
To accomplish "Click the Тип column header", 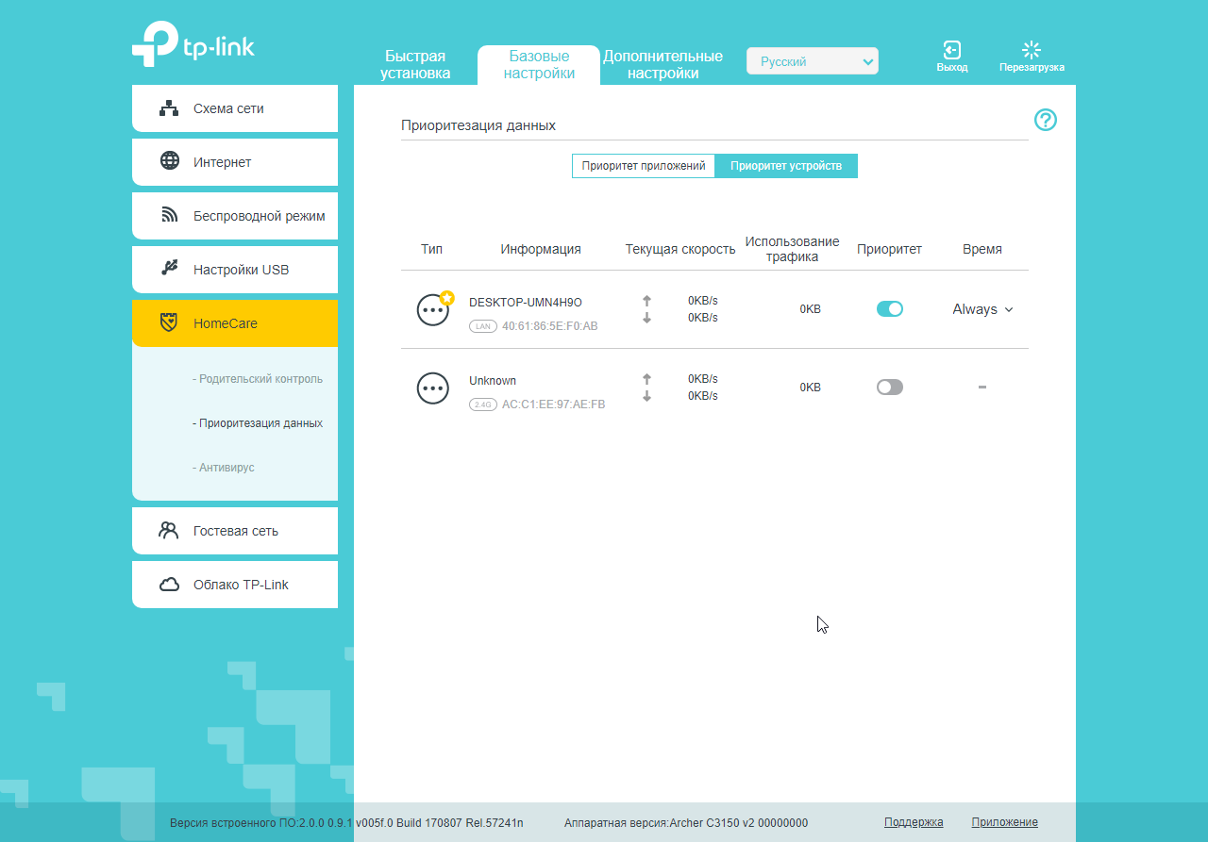I will pyautogui.click(x=431, y=250).
